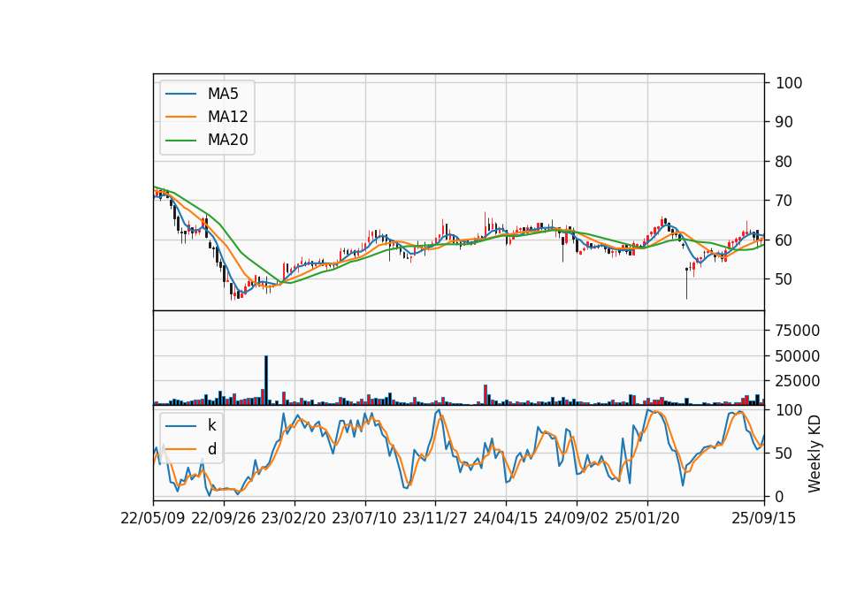Click the 22/05/09 date label
The height and width of the screenshot is (610, 849).
[x=153, y=518]
